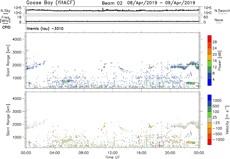Click the solid line sample under "N.Sky"

tap(5, 13)
